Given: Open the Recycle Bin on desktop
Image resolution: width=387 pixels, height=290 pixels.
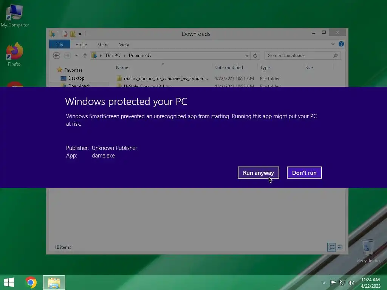Looking at the screenshot, I should (368, 251).
